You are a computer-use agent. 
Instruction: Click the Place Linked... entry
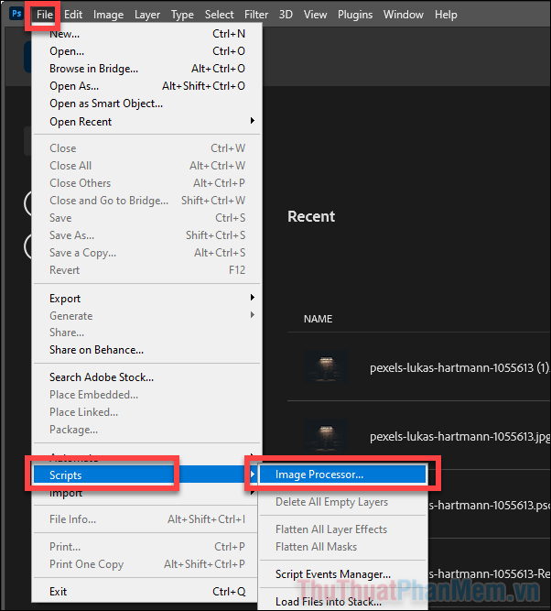point(147,412)
